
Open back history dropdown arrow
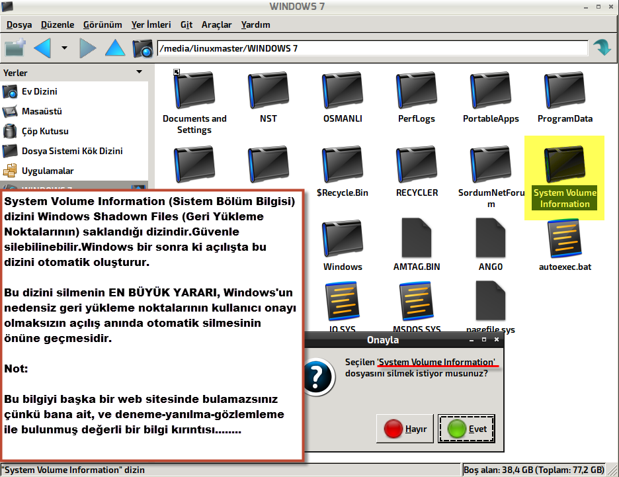64,48
